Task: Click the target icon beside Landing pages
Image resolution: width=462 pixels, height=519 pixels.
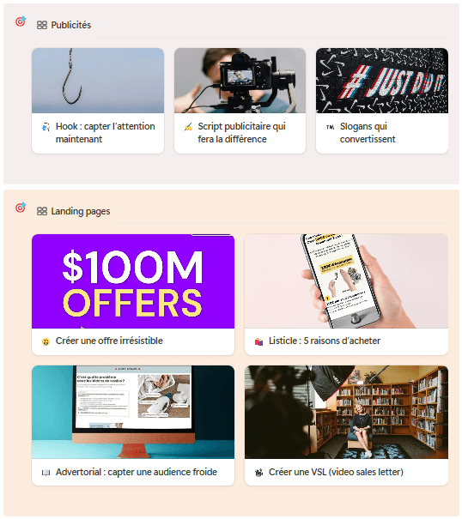Action: click(21, 208)
